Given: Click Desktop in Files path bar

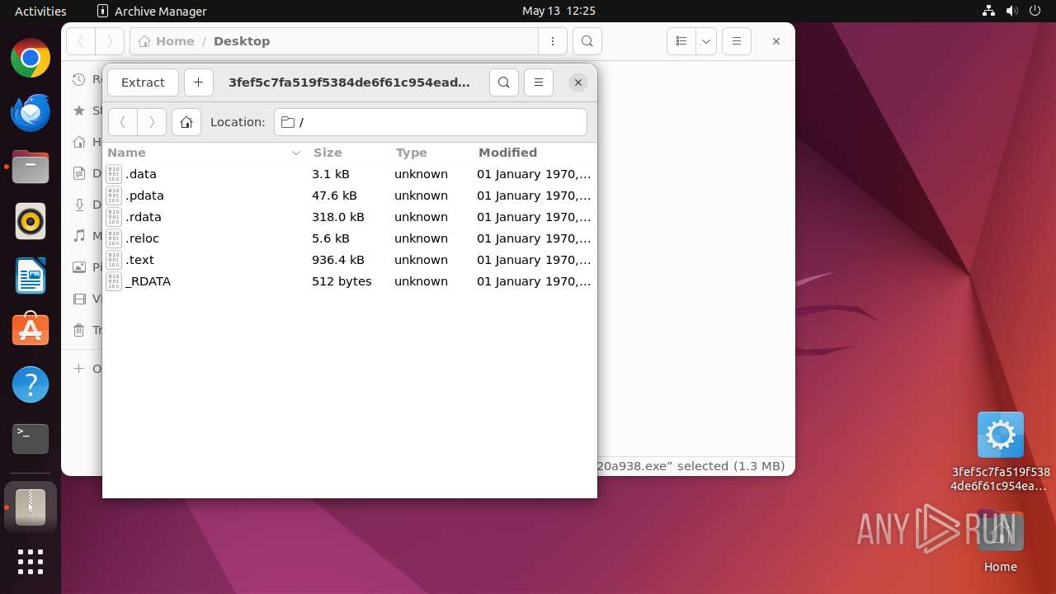Looking at the screenshot, I should coord(242,41).
